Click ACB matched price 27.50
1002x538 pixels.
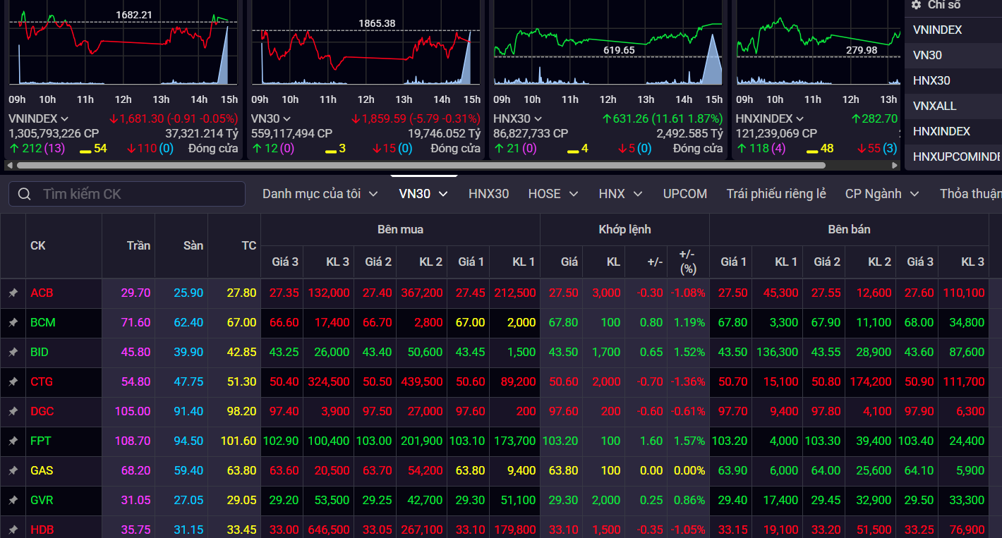pyautogui.click(x=564, y=293)
